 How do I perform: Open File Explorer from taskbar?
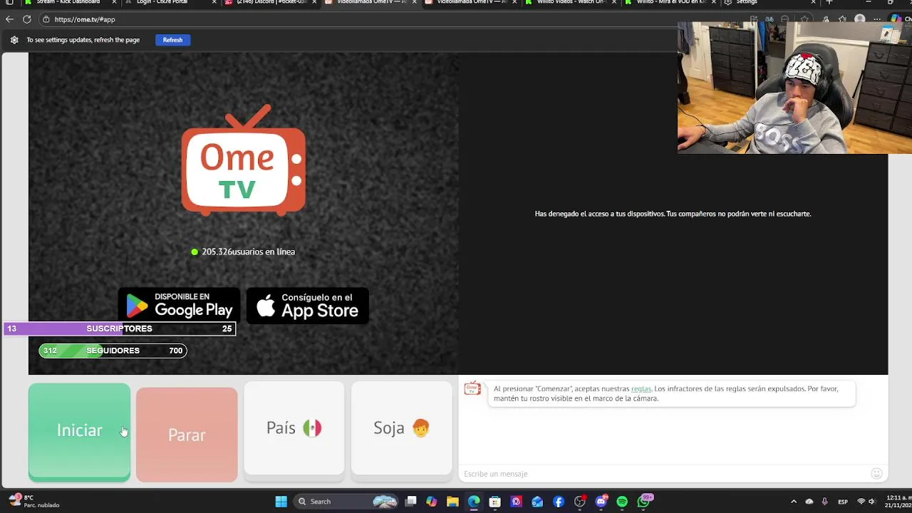[x=452, y=502]
